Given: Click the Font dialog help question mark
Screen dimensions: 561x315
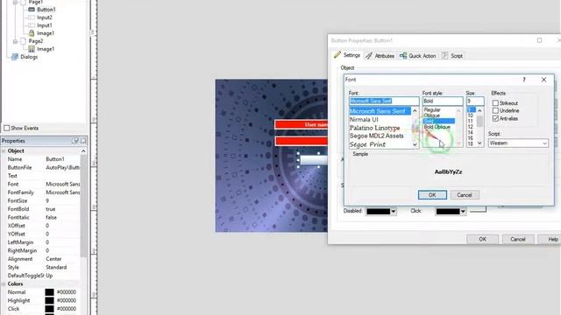Looking at the screenshot, I should click(524, 80).
